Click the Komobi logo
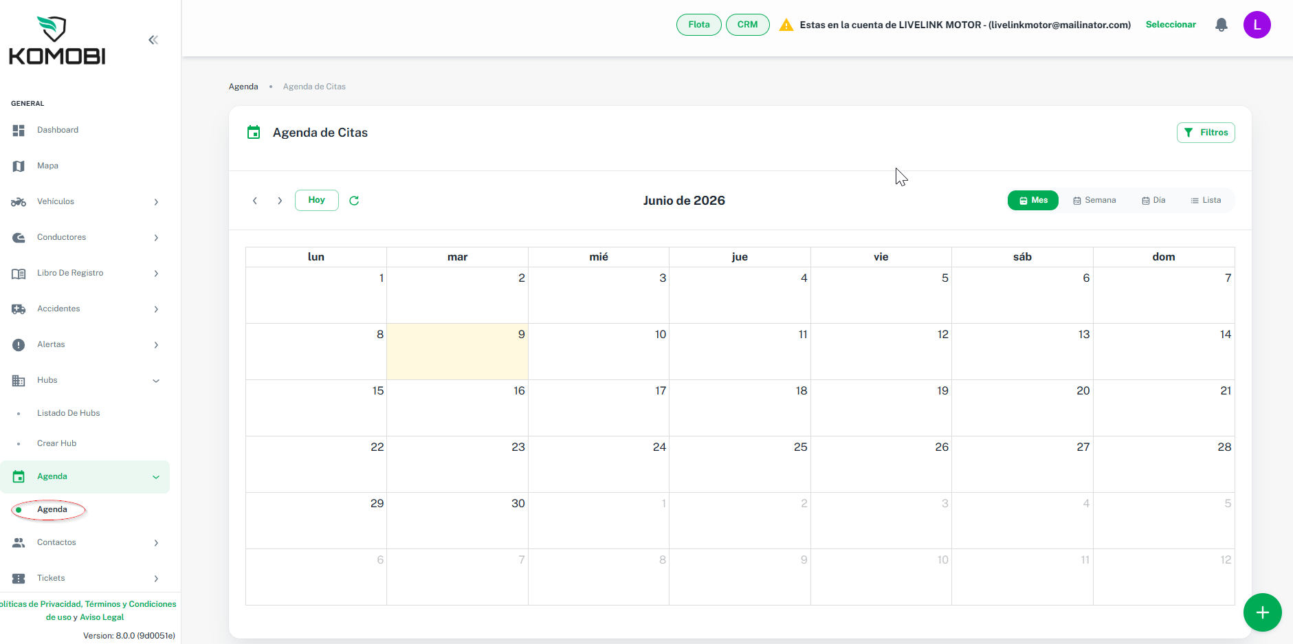Image resolution: width=1293 pixels, height=644 pixels. pos(57,41)
